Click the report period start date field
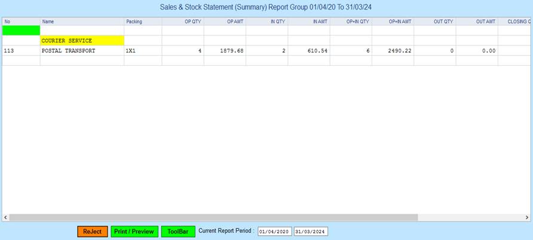 (x=274, y=232)
